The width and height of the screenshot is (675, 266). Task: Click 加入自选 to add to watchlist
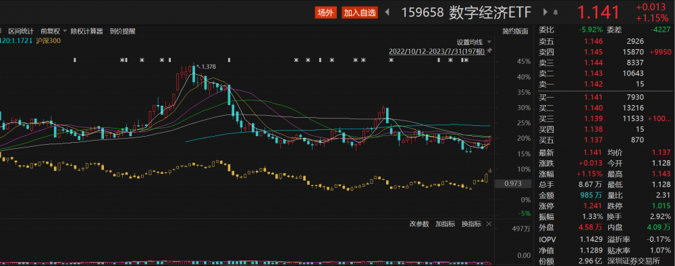pyautogui.click(x=360, y=13)
